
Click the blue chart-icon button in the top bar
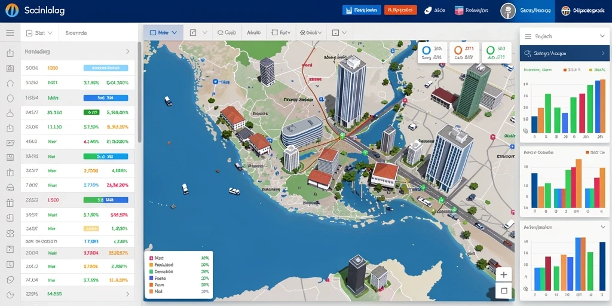point(362,10)
